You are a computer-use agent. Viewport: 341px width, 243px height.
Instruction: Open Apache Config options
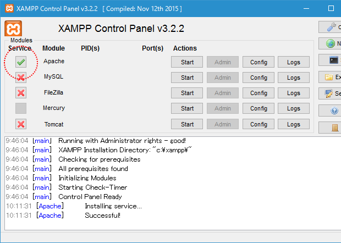(x=258, y=62)
